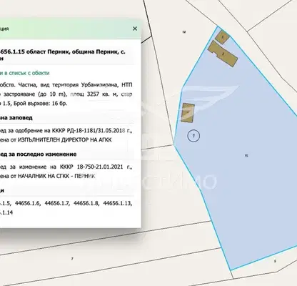Click the amendment order 18-750-21.01.2021 text

click(100, 167)
